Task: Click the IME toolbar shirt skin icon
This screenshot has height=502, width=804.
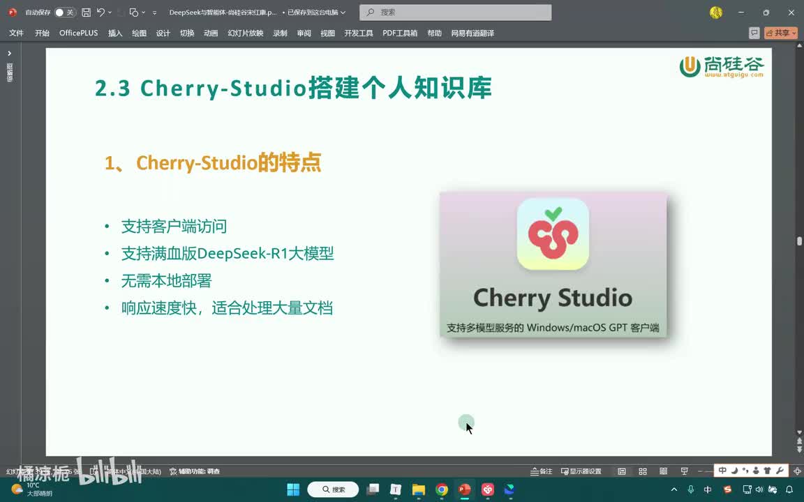Action: pos(768,470)
